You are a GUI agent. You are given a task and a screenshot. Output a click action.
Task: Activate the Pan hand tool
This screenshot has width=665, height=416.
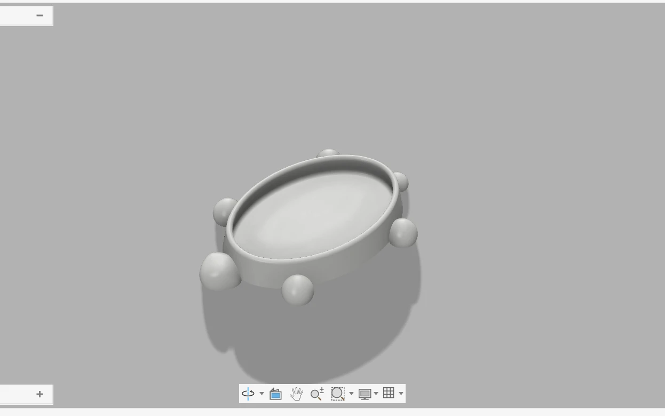(x=296, y=394)
